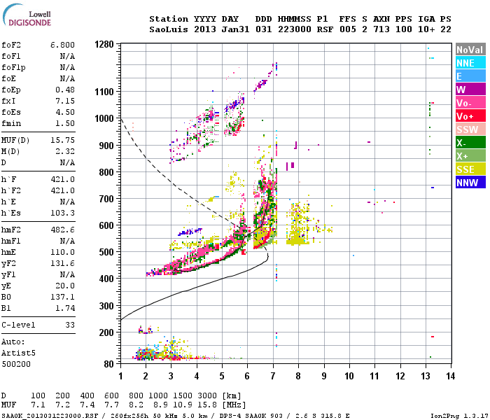Click the Lowell Digisonde logo

coord(27,15)
